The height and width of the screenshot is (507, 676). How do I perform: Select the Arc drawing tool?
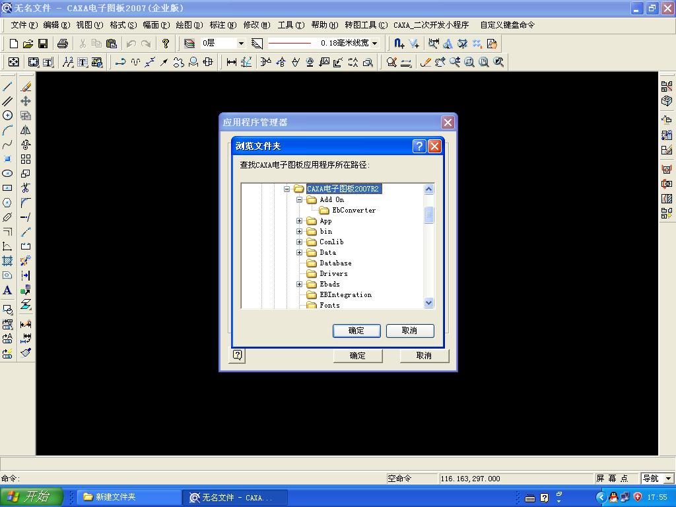click(7, 130)
